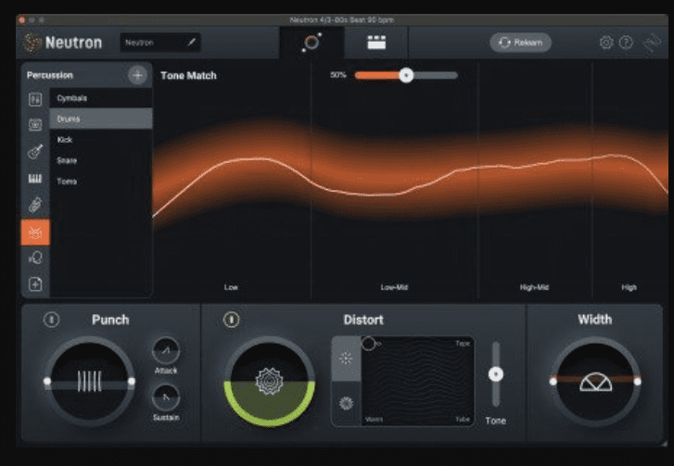Click the gauge icon inside Width dial

click(x=596, y=383)
